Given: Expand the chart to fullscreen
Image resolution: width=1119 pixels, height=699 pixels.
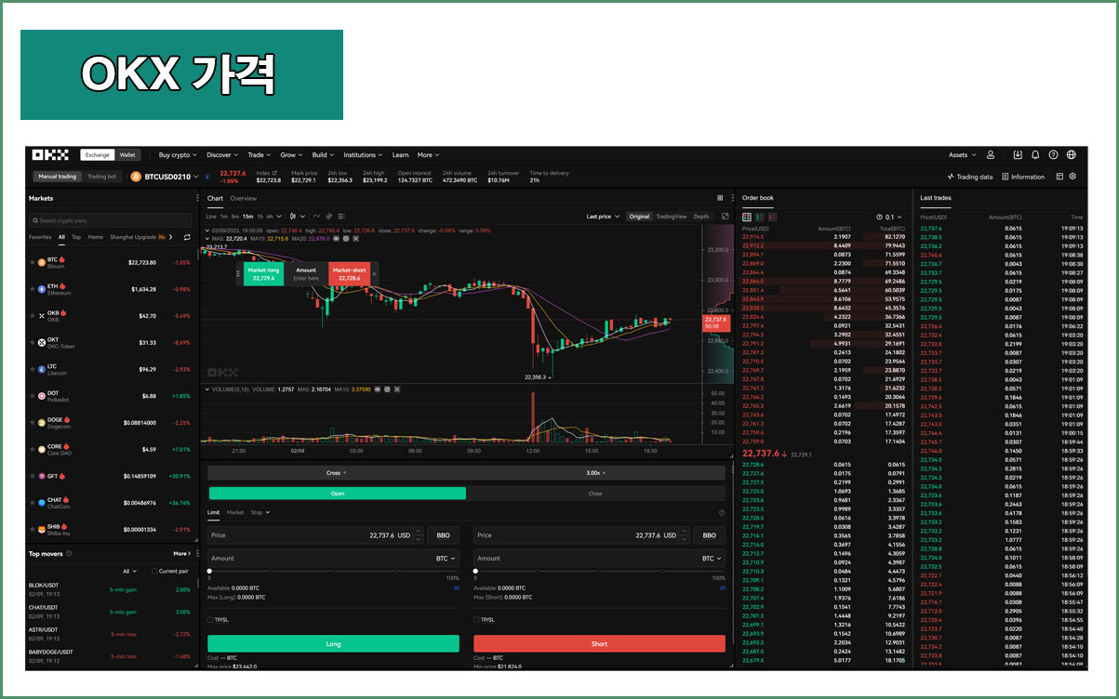Looking at the screenshot, I should click(725, 217).
